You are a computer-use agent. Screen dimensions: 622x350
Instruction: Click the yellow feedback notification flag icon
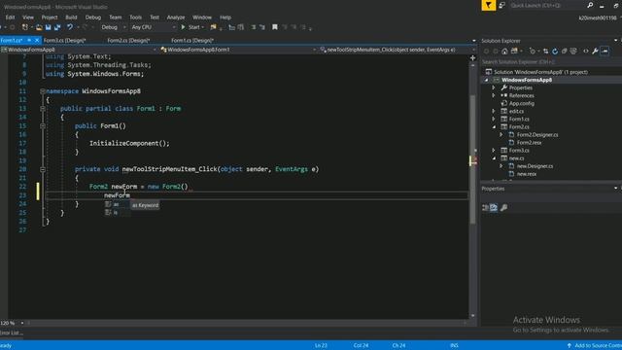(x=488, y=6)
